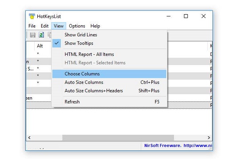Image resolution: width=244 pixels, height=165 pixels.
Task: Click the Save toolbar floppy icon
Action: [33, 35]
